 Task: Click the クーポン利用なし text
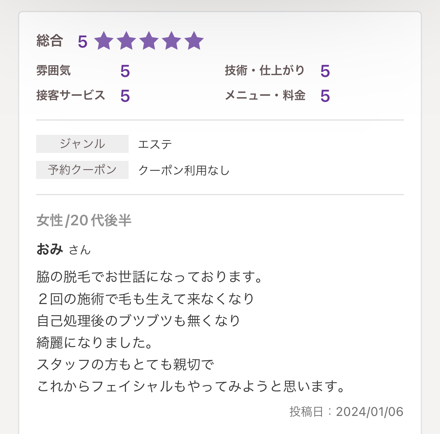point(184,170)
